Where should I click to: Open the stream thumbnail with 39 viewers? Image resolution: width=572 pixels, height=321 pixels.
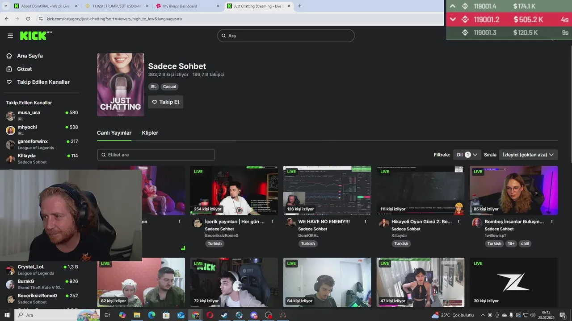(x=513, y=282)
